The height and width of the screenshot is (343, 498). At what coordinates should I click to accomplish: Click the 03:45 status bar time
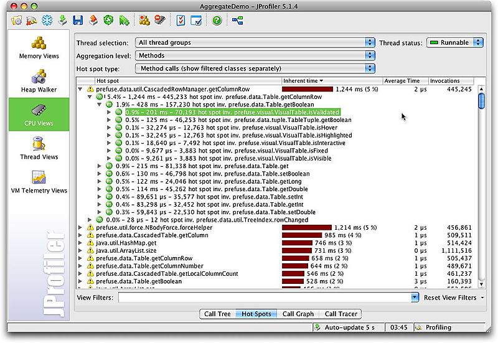click(x=399, y=327)
